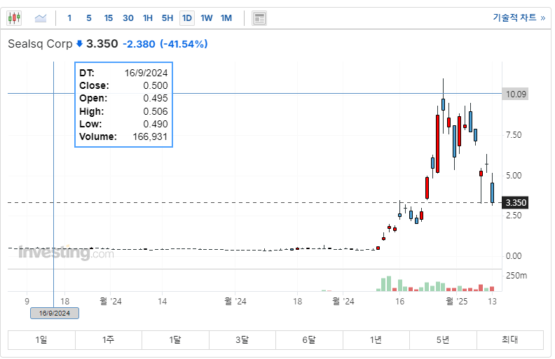Set range to 1년
555x359 pixels.
[376, 340]
